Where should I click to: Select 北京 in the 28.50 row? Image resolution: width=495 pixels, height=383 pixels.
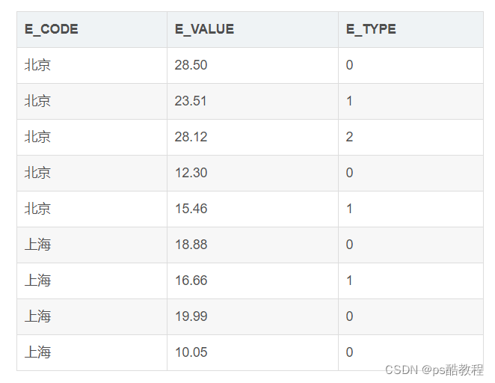[37, 65]
